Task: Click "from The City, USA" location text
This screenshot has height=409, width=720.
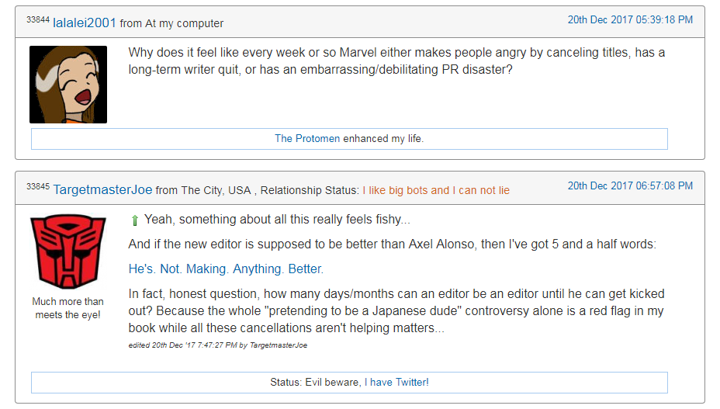Action: 203,190
